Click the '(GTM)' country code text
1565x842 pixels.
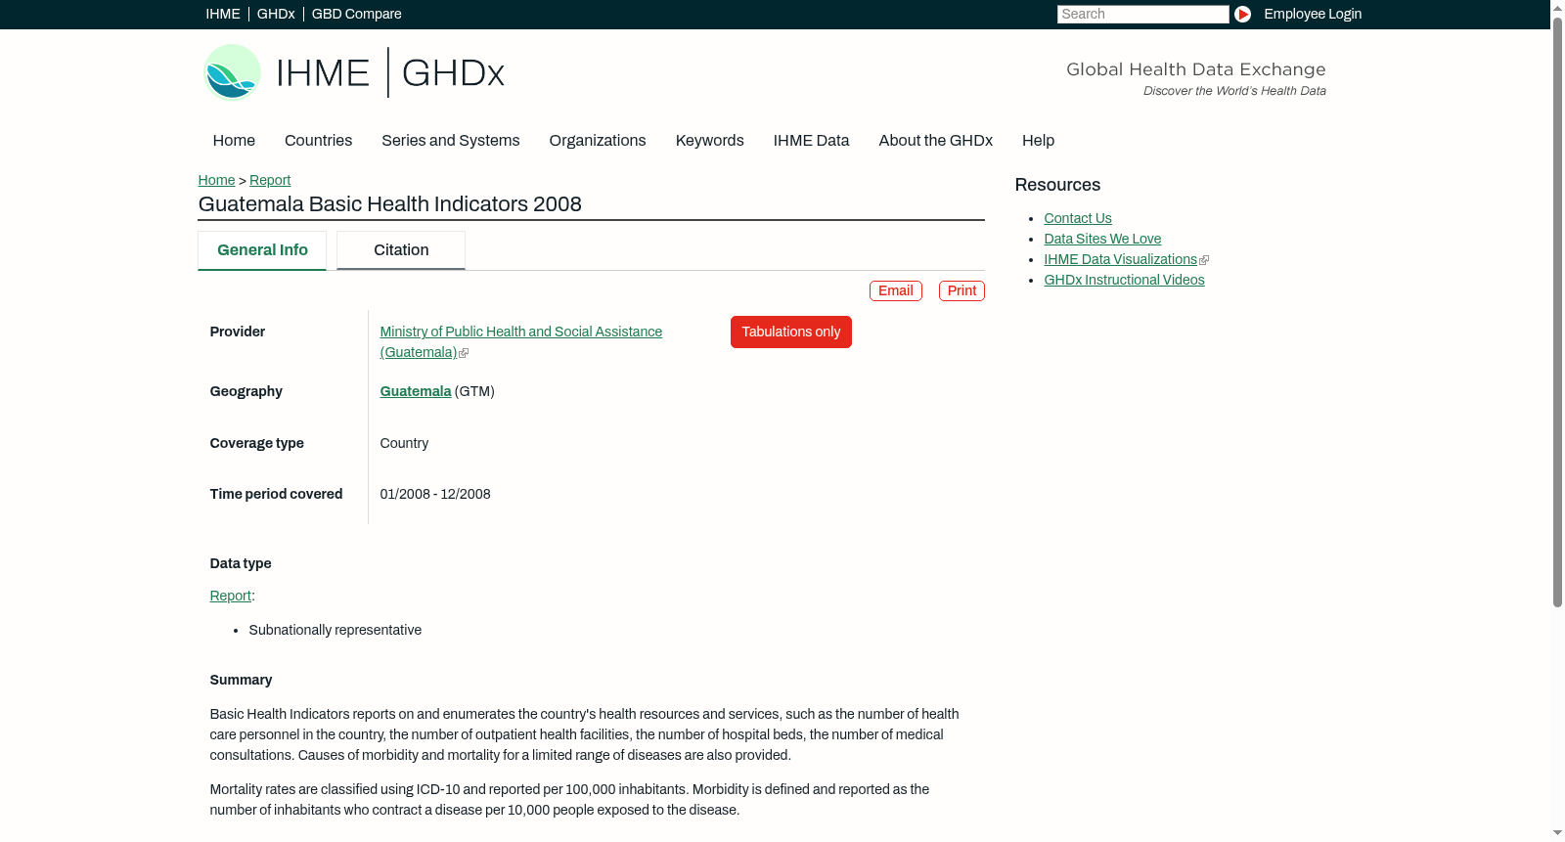tap(474, 392)
